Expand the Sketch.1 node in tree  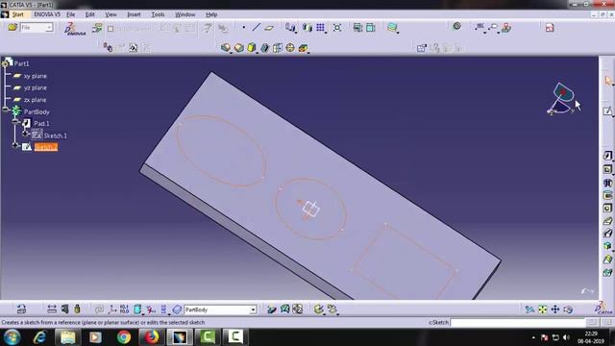point(26,134)
